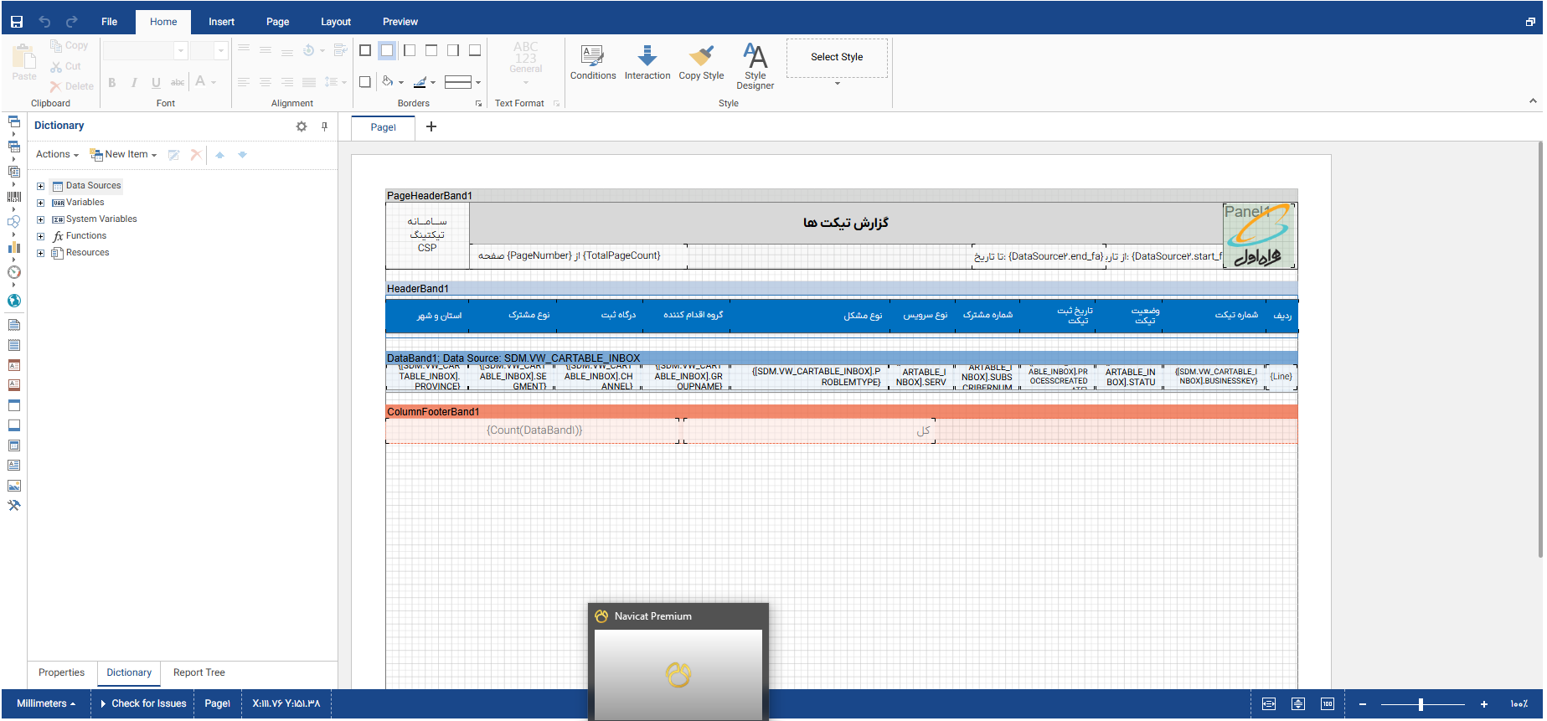This screenshot has height=721, width=1547.
Task: Click the Save icon in title bar
Action: coord(17,22)
